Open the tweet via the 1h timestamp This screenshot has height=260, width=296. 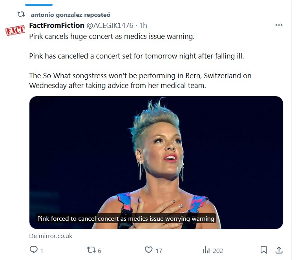(x=143, y=26)
